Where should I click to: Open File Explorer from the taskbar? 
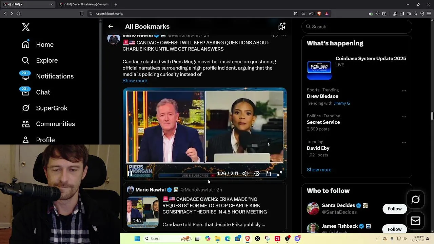coord(218,239)
